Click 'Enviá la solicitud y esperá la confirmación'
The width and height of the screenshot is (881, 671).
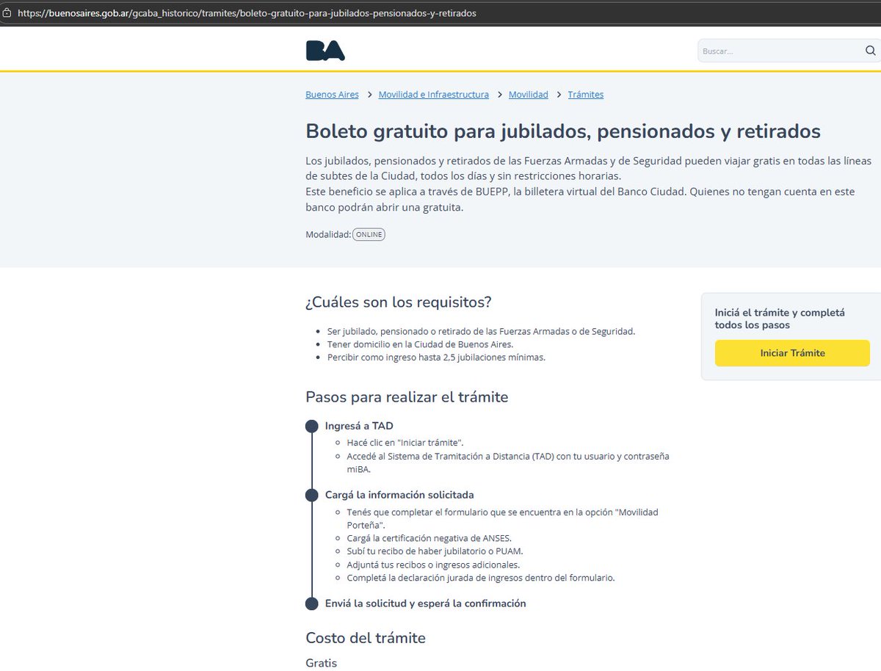[426, 603]
